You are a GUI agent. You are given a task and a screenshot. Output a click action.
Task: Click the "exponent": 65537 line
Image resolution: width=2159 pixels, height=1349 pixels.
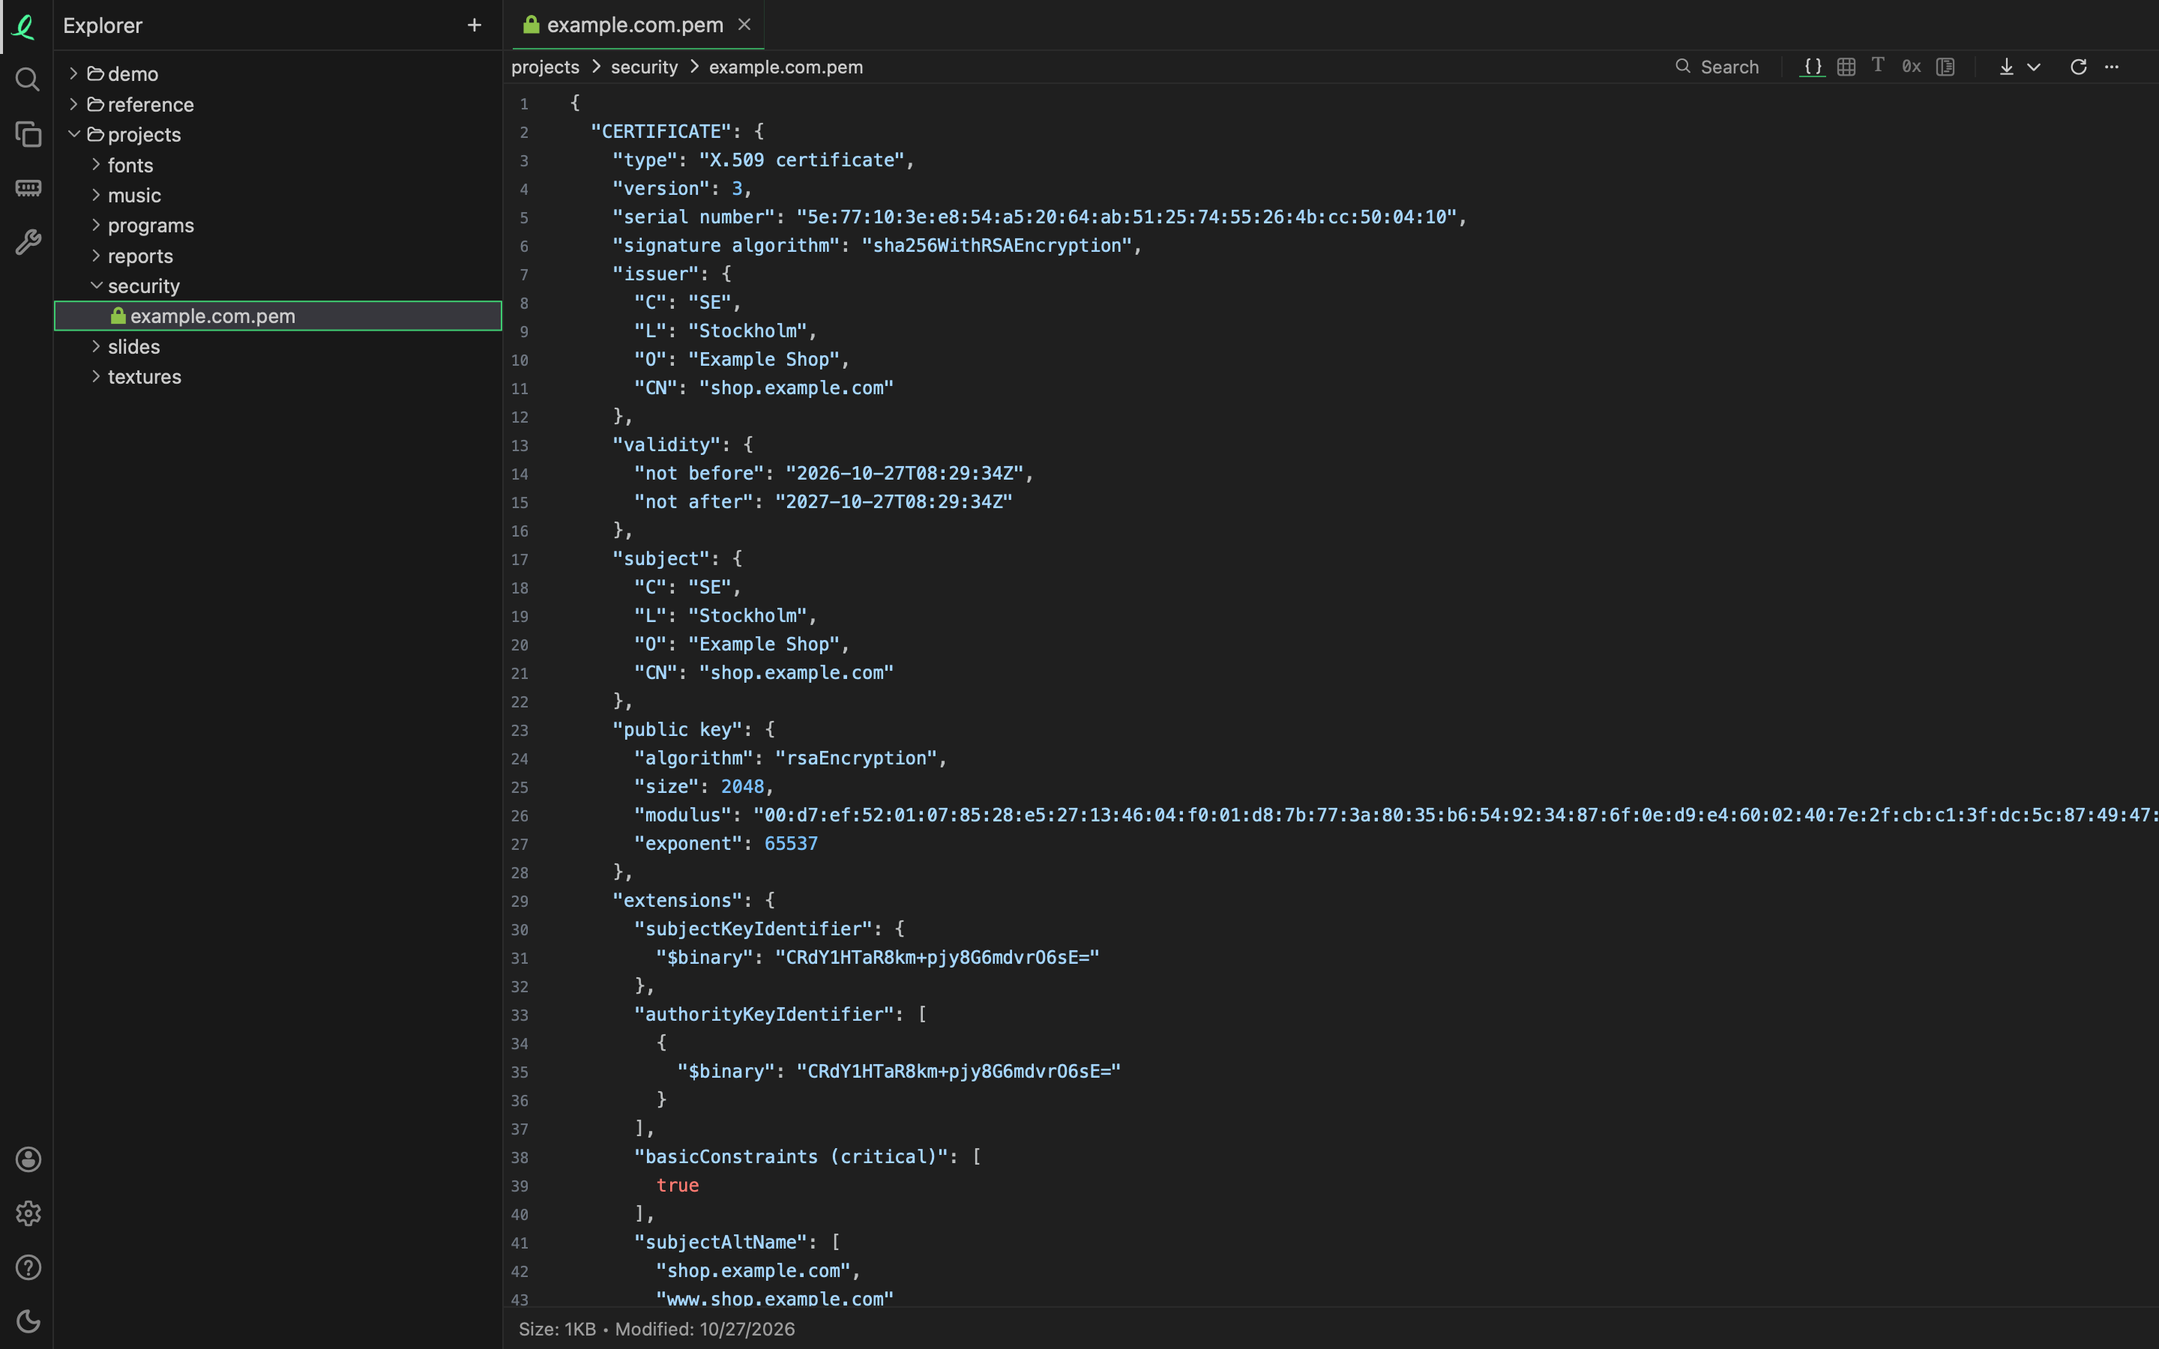pos(726,843)
